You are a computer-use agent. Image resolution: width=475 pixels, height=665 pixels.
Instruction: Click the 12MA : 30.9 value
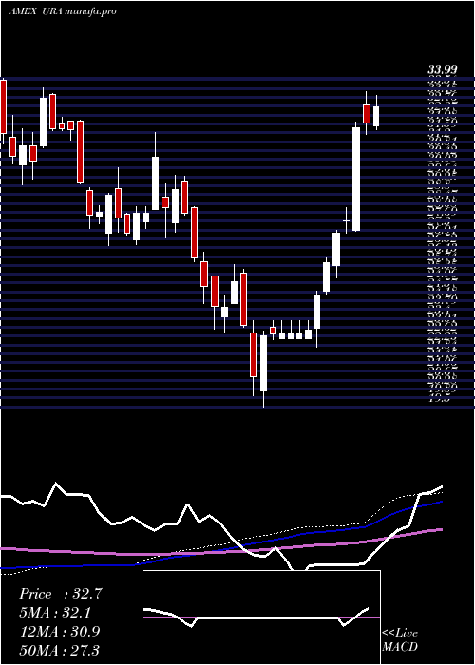coord(61,631)
